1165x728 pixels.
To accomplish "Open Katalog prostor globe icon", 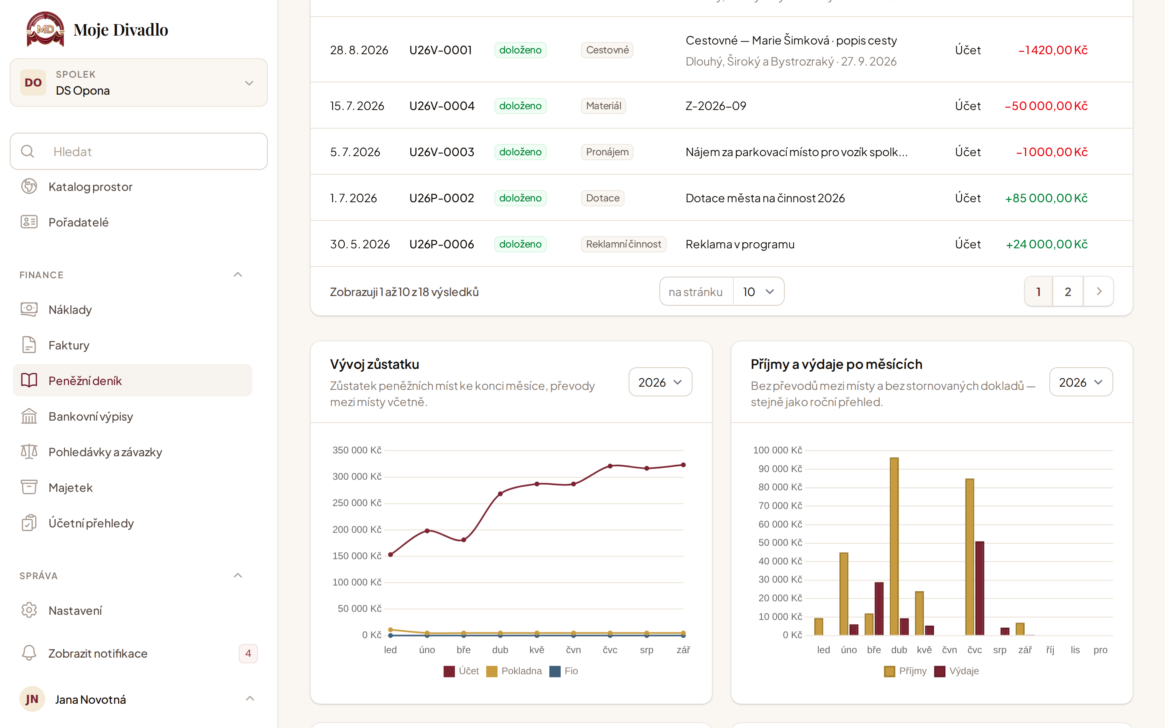I will [29, 186].
